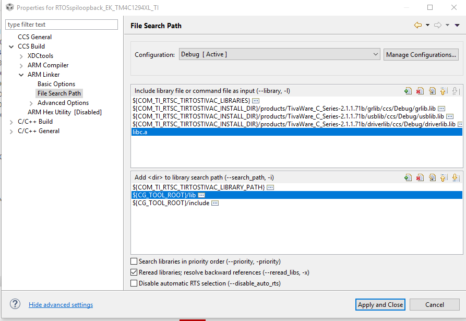
Task: Move --search_path entry down
Action: click(x=456, y=178)
